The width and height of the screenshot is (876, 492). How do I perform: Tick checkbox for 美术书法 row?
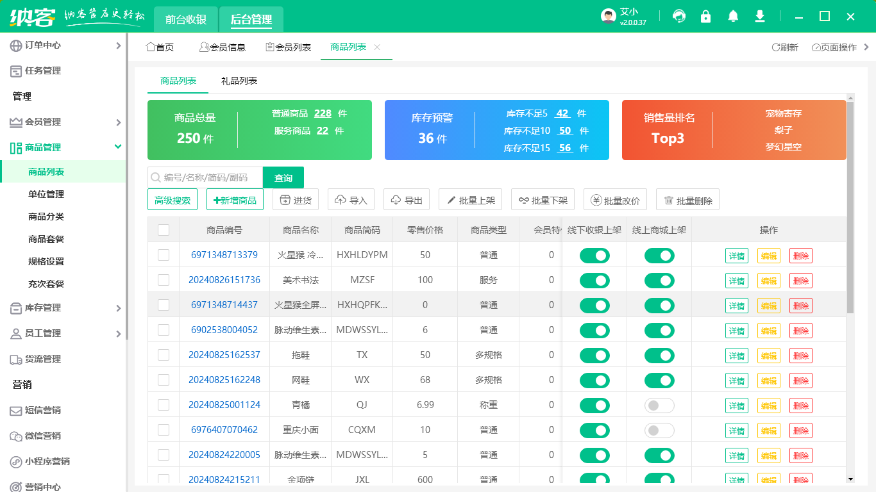click(164, 280)
